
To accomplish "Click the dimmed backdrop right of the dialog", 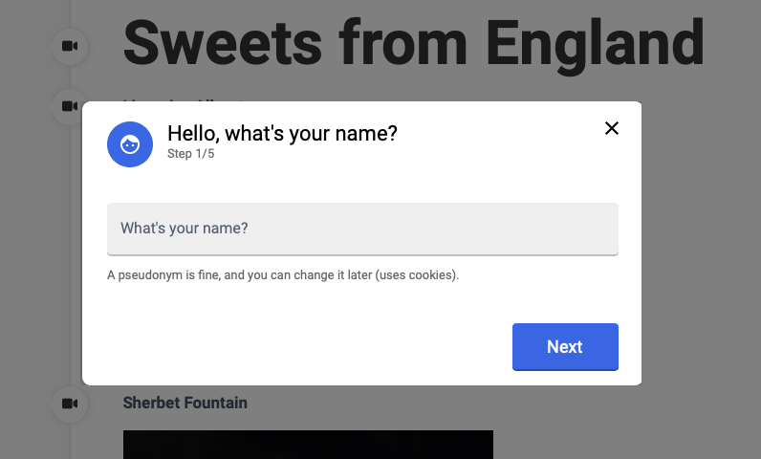I will point(701,239).
